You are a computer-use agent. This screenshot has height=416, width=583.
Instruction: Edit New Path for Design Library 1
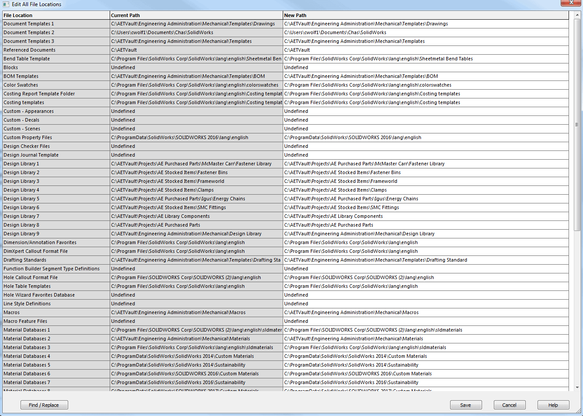pos(426,164)
